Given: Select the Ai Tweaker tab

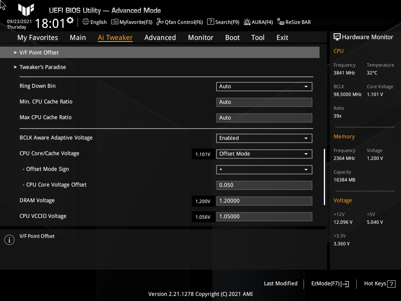Looking at the screenshot, I should (x=115, y=38).
